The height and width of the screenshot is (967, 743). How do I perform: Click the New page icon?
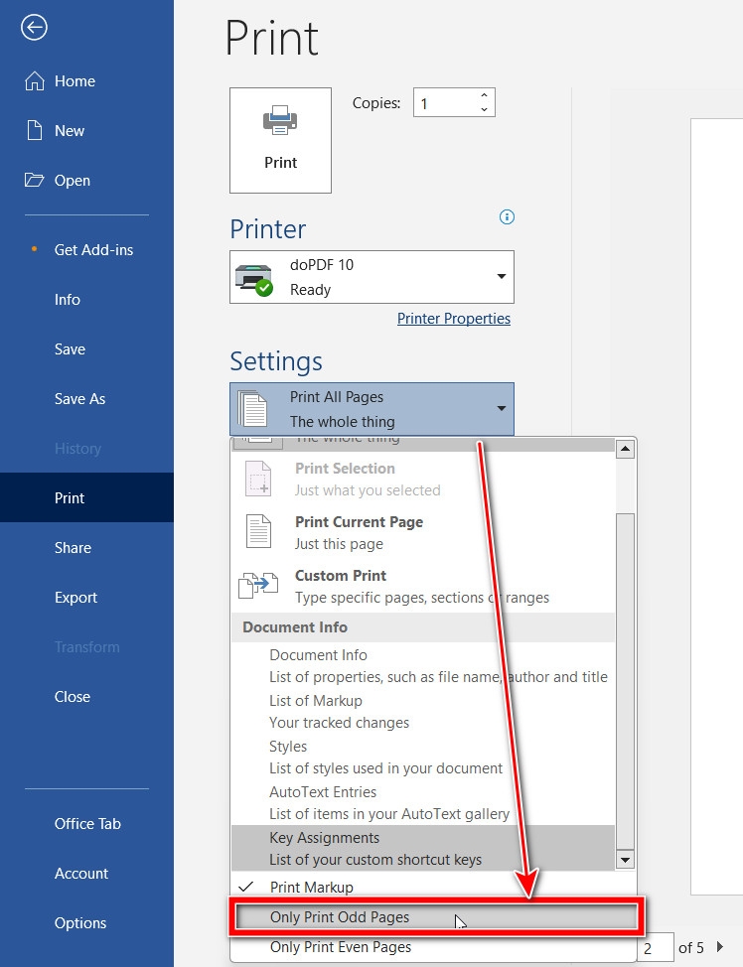coord(35,130)
